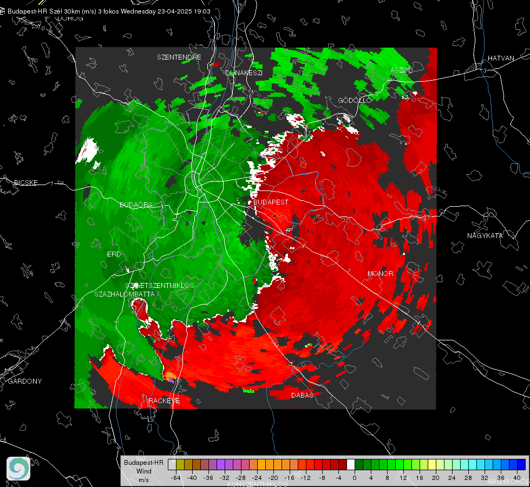This screenshot has height=487, width=530.
Task: Click the swirl weather logo icon
Action: pos(18,469)
